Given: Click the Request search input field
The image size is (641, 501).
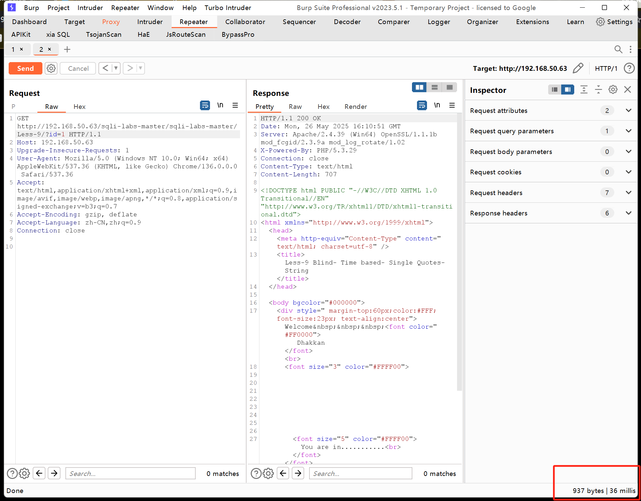Looking at the screenshot, I should pos(130,473).
